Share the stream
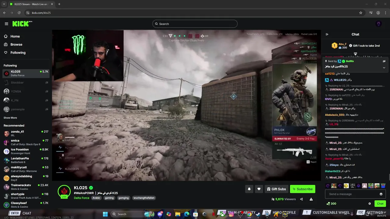The width and height of the screenshot is (390, 219). click(x=301, y=199)
